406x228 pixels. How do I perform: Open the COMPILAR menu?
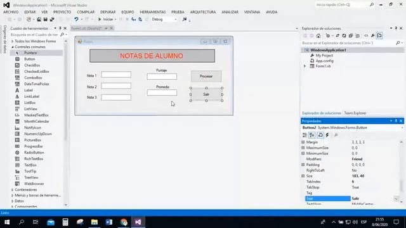(86, 12)
